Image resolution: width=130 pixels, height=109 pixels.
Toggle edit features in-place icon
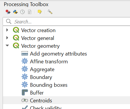tap(40, 12)
